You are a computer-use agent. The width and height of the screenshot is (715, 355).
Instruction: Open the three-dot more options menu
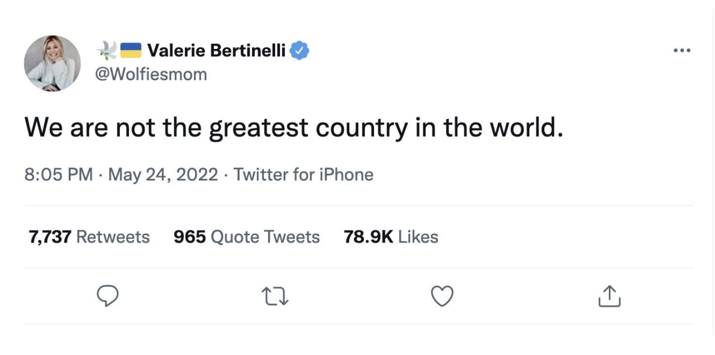682,50
